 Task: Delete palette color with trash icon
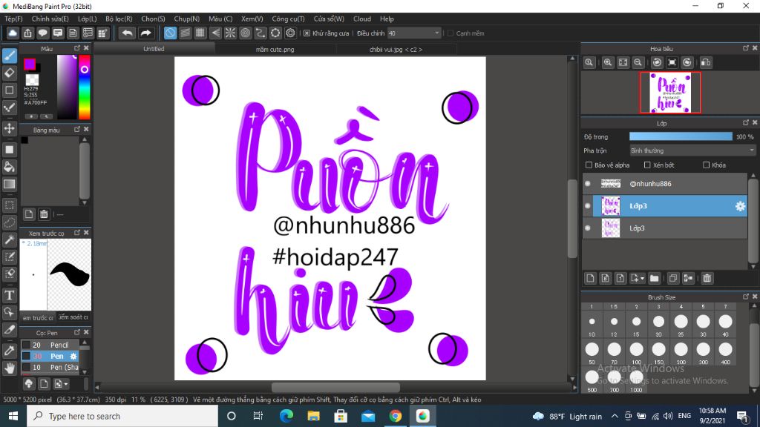(44, 214)
